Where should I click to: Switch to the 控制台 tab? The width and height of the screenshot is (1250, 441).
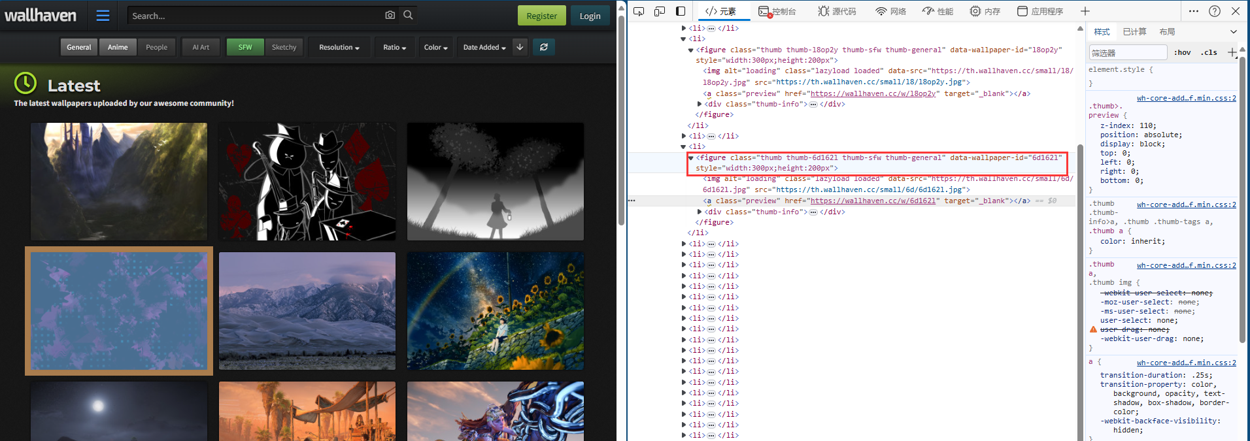(777, 11)
